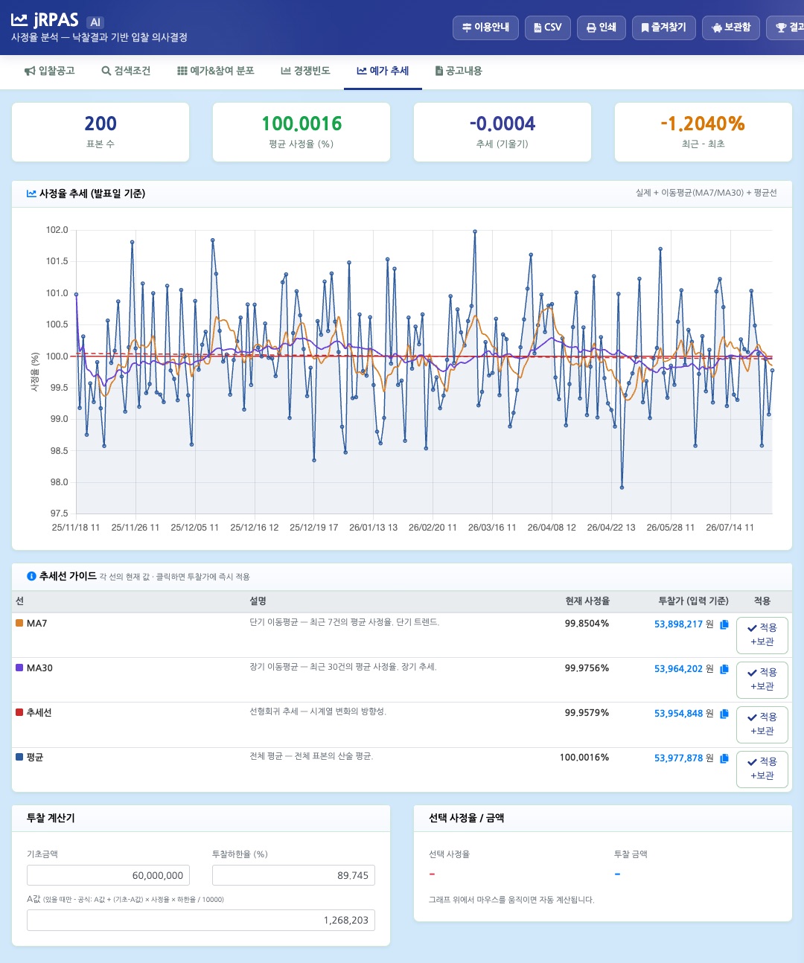View the 공고내용 tab
The height and width of the screenshot is (963, 804).
pyautogui.click(x=459, y=71)
